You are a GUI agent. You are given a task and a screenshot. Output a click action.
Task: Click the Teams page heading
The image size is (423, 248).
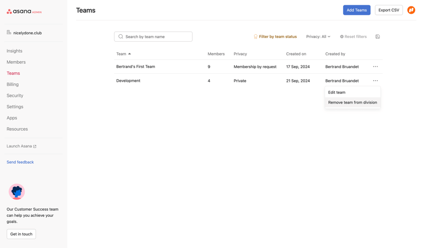click(x=86, y=10)
